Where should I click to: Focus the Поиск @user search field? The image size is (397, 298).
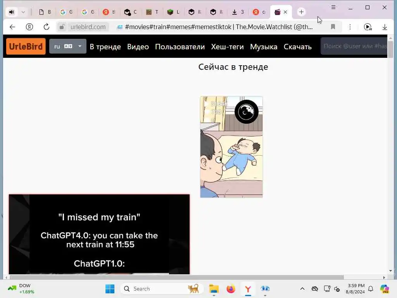click(354, 46)
